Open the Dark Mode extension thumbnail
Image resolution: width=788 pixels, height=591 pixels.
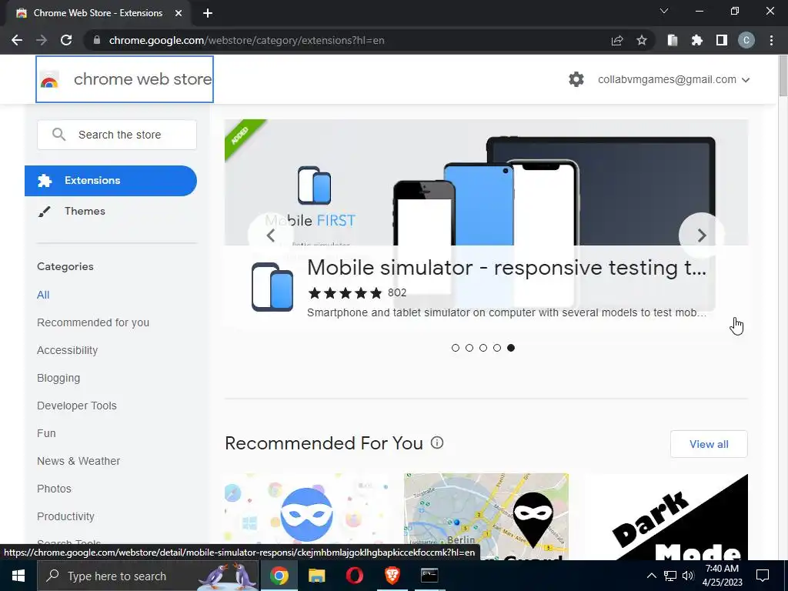click(x=666, y=516)
